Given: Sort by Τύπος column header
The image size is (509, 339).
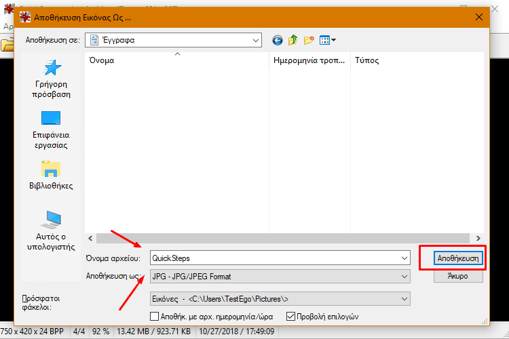Looking at the screenshot, I should 417,60.
